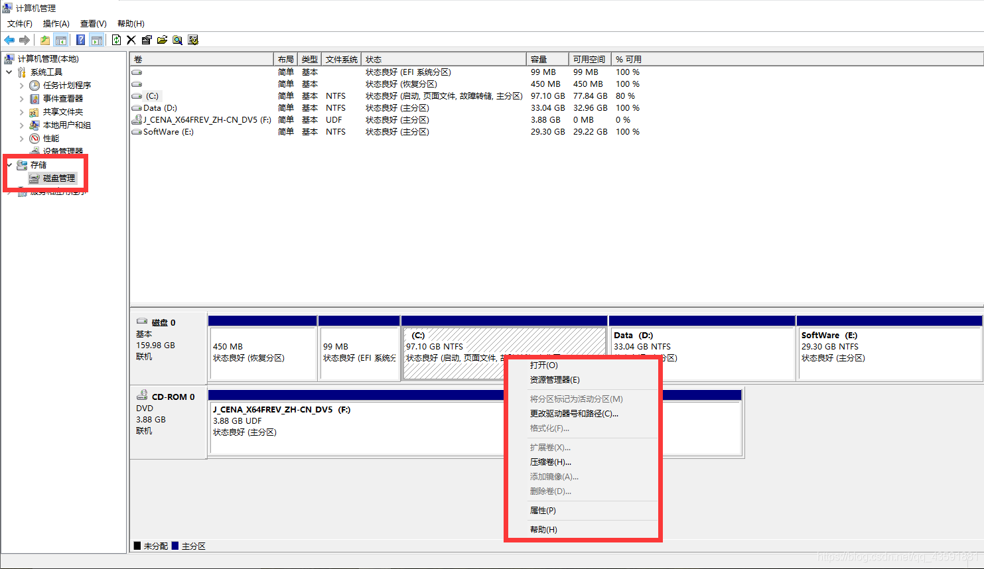Viewport: 984px width, 569px height.
Task: Choose 属性(P) in context menu
Action: pos(543,511)
